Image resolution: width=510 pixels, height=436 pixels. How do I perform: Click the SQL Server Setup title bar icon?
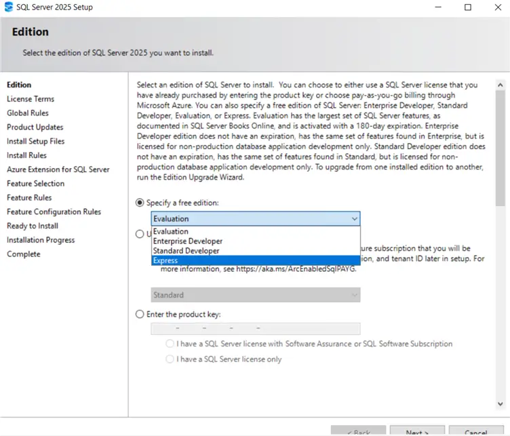point(9,7)
